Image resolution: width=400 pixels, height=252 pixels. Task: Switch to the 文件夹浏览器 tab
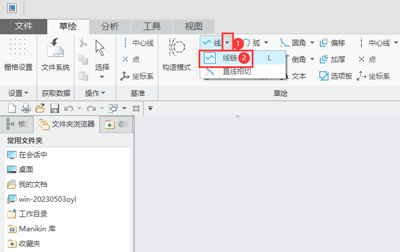66,124
